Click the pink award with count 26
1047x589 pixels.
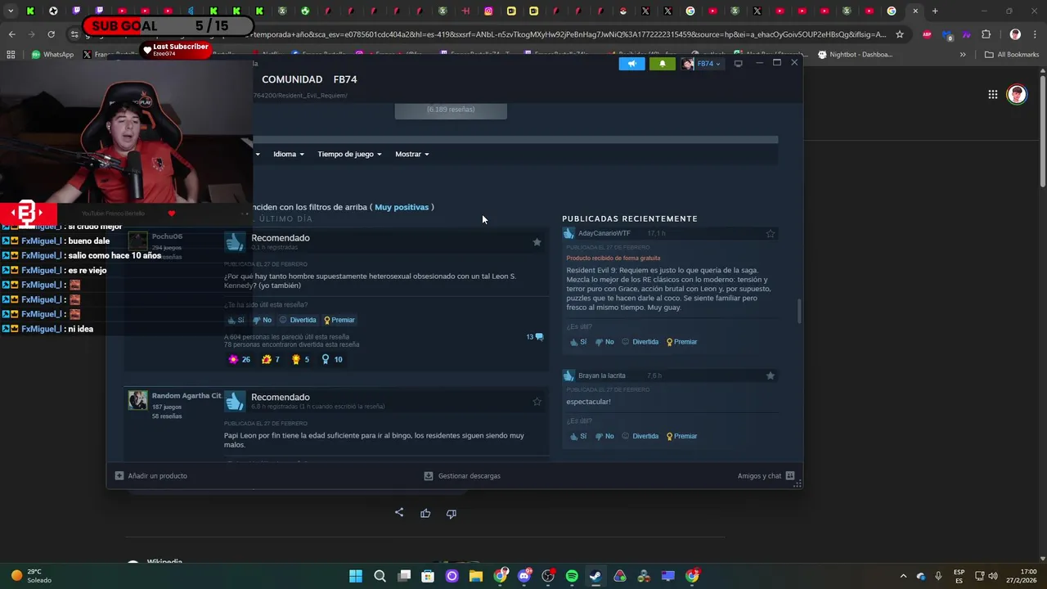click(239, 359)
